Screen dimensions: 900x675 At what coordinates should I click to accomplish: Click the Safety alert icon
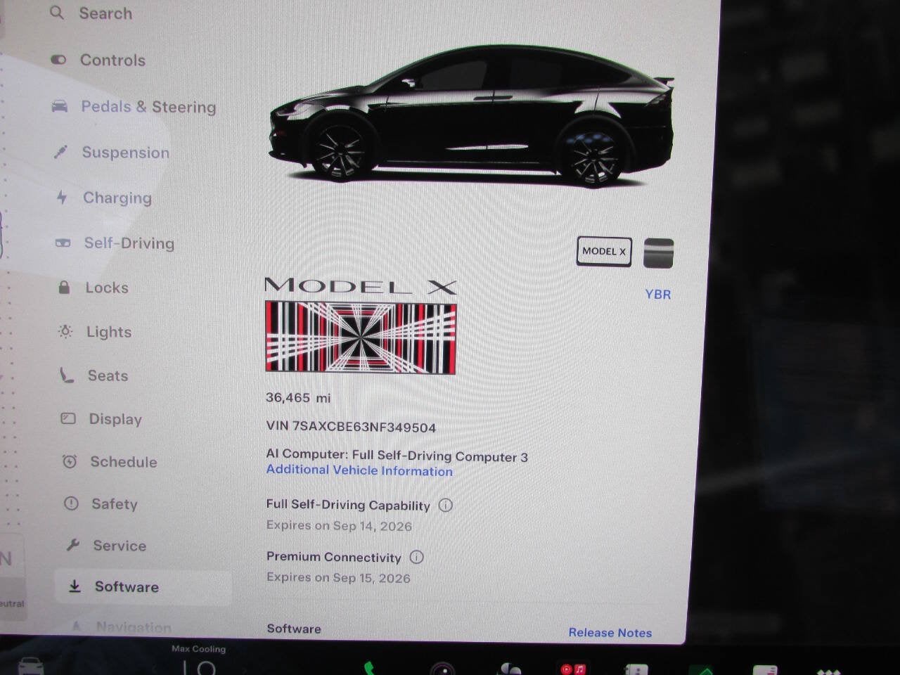click(71, 503)
